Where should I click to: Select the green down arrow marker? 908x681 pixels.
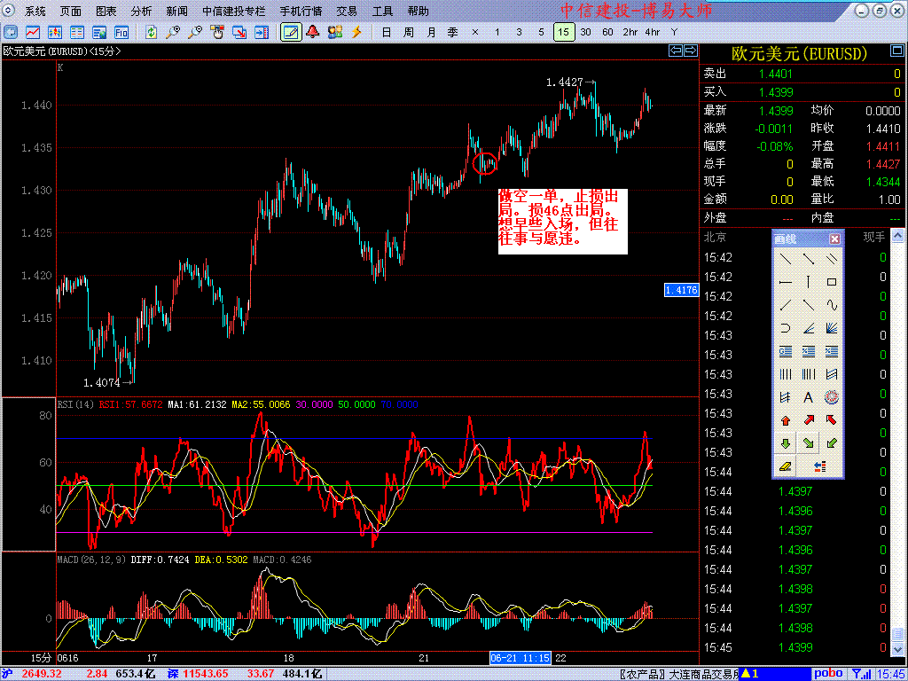[786, 443]
